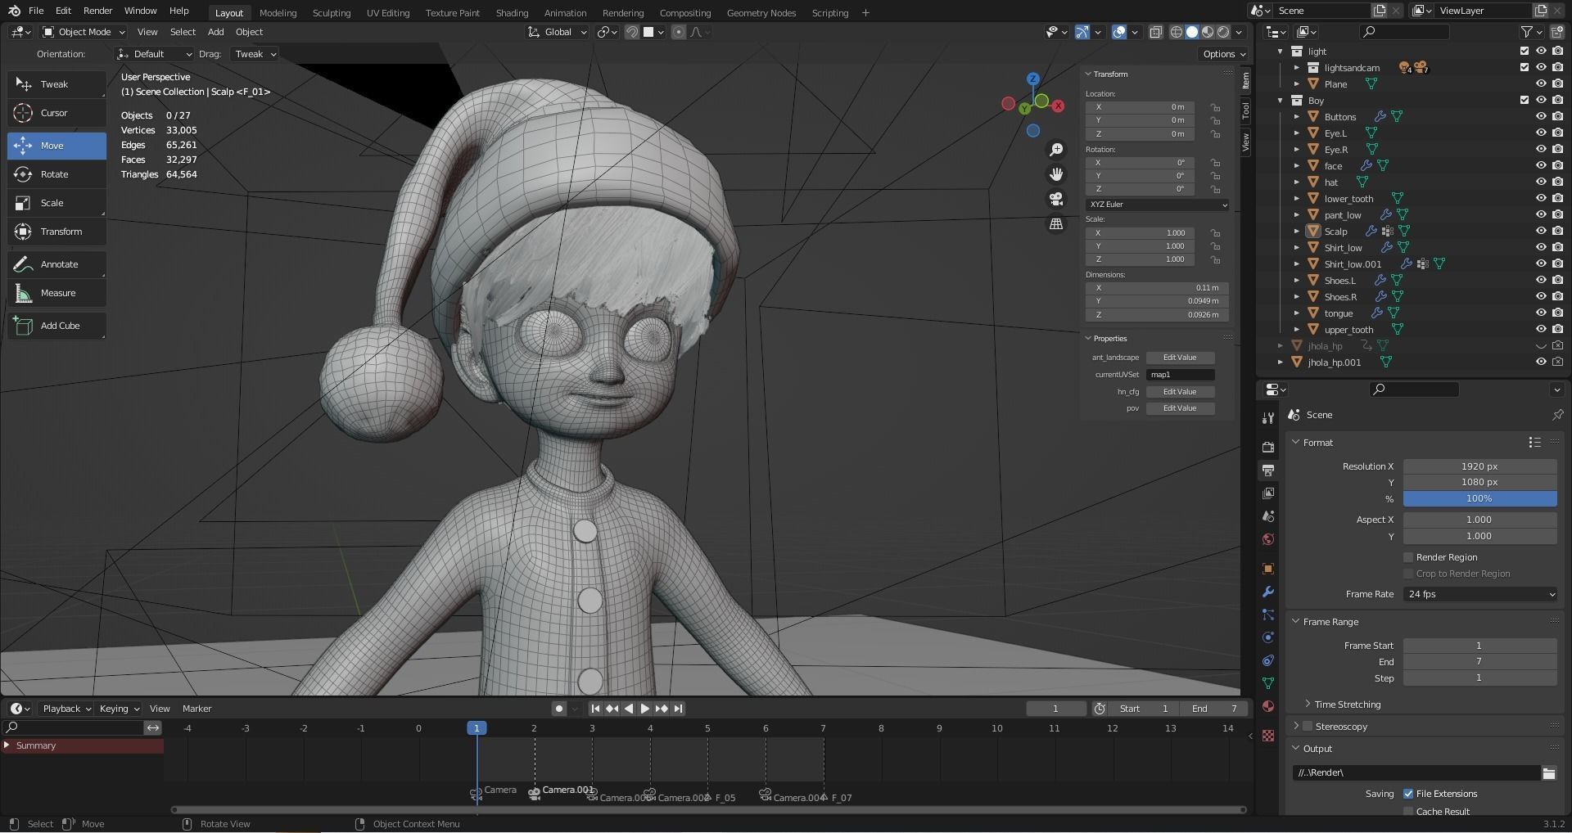1572x833 pixels.
Task: Hide the hat object in viewport
Action: [x=1541, y=182]
